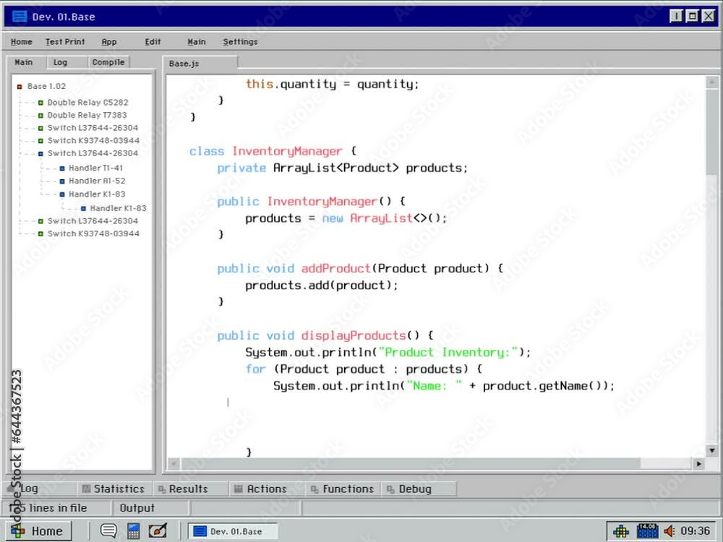This screenshot has height=542, width=723.
Task: Click green icon of Double Relay C5282
Action: (40, 103)
